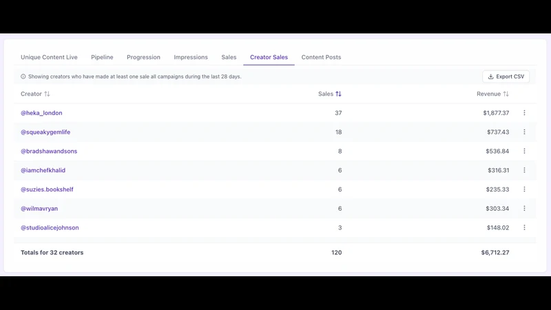551x310 pixels.
Task: Click the total revenue $6,712.27
Action: (x=495, y=252)
